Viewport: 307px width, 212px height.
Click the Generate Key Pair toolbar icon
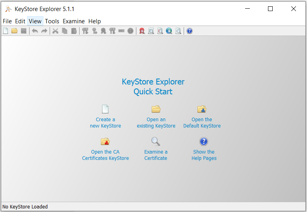(x=85, y=31)
